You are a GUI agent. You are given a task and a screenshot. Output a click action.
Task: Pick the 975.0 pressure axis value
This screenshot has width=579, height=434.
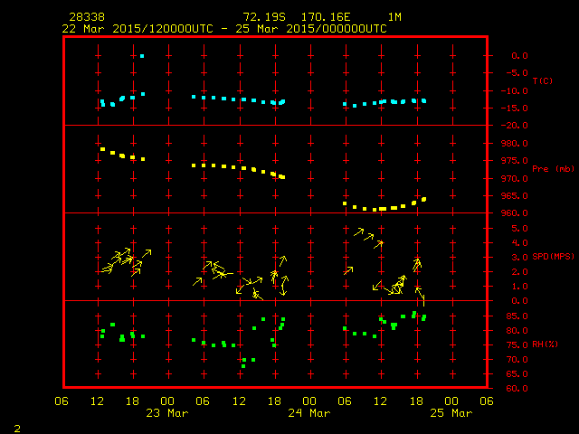pyautogui.click(x=515, y=161)
